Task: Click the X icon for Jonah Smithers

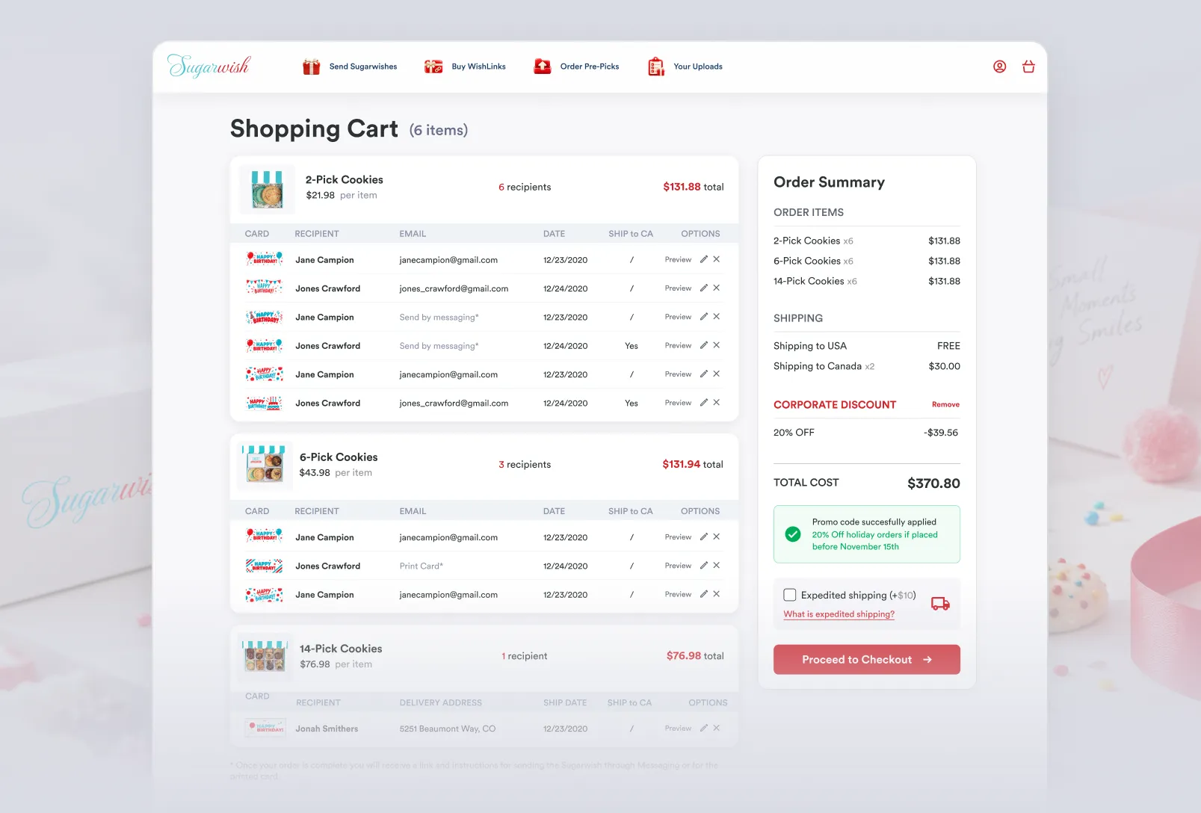Action: pyautogui.click(x=717, y=728)
